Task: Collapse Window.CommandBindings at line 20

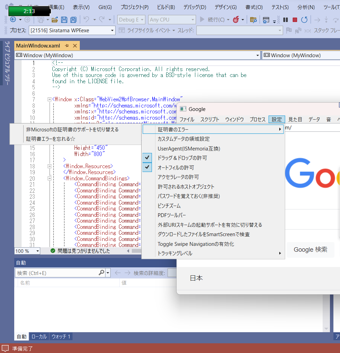Action: [49, 178]
